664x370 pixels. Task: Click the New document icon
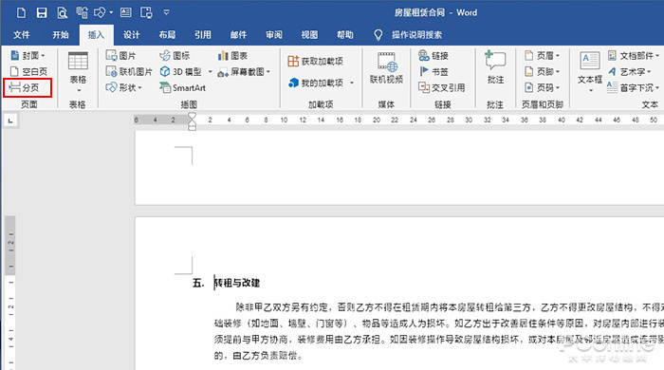click(21, 12)
